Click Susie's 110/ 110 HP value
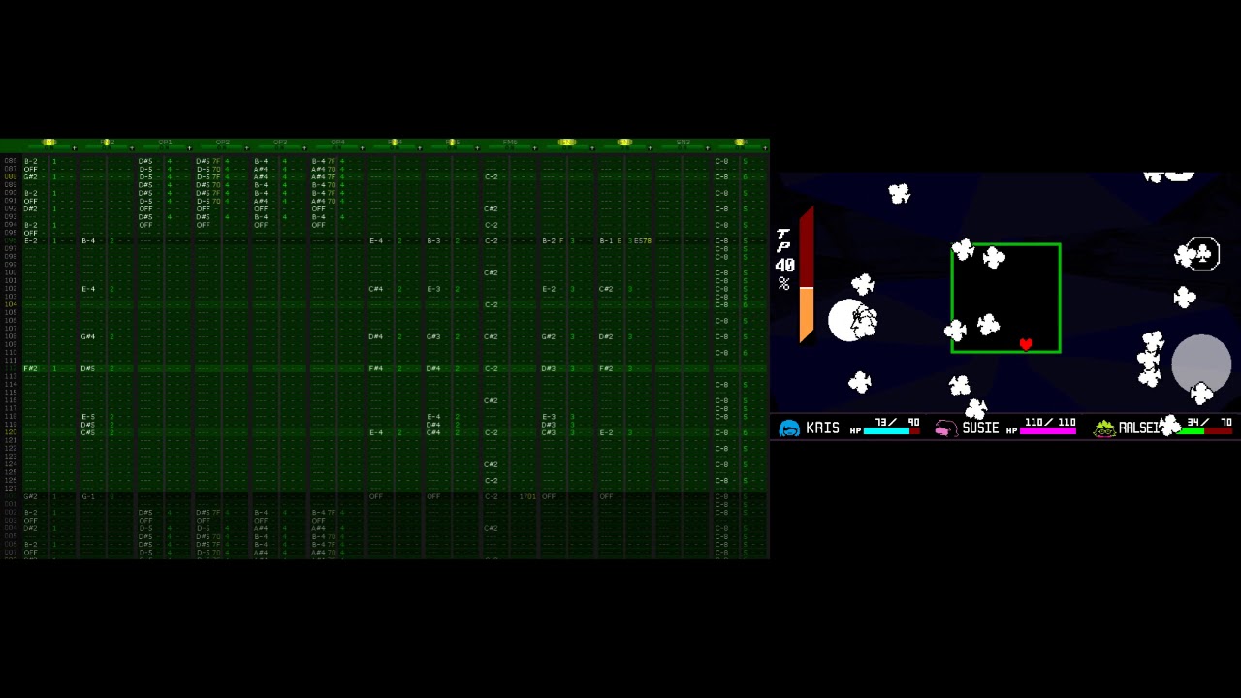 [1050, 423]
